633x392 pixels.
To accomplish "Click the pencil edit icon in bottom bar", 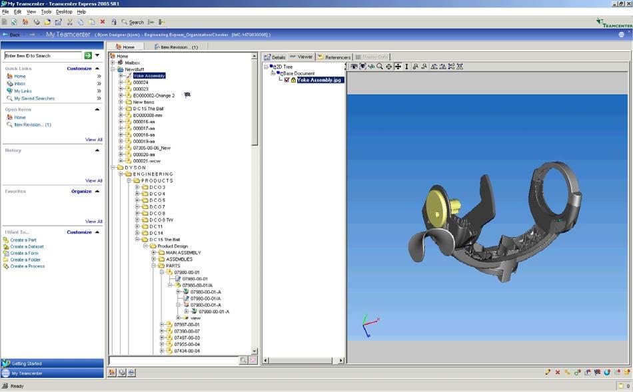I will [548, 372].
